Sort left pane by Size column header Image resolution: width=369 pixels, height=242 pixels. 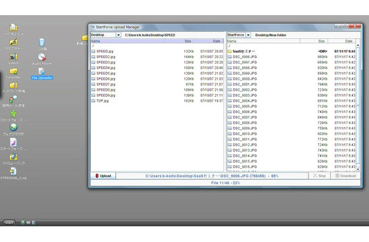point(180,41)
